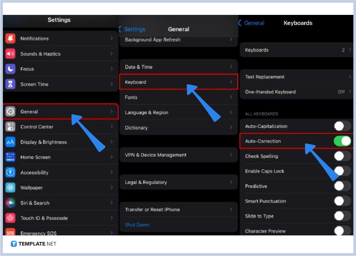Open Date & Time label

tap(138, 67)
